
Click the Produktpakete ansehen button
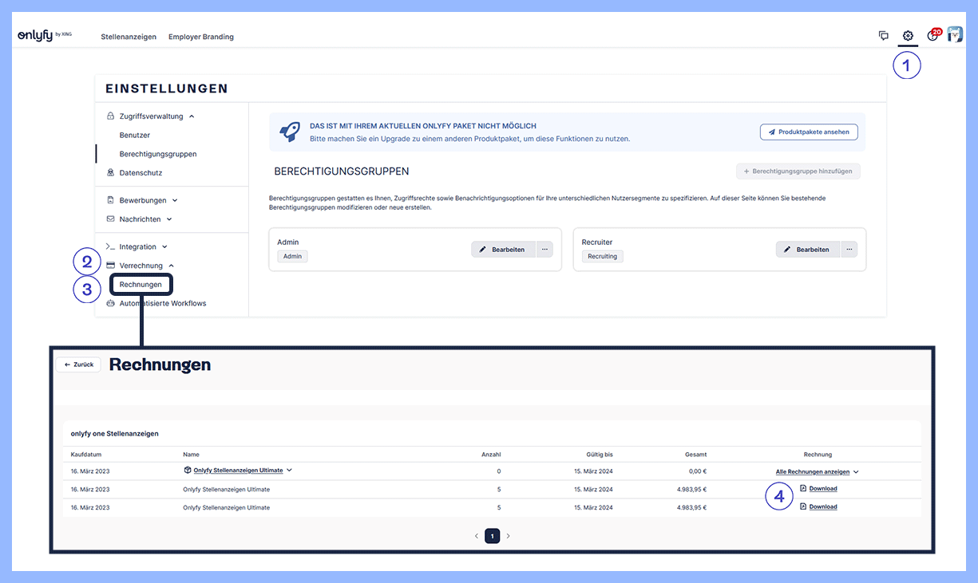tap(809, 132)
